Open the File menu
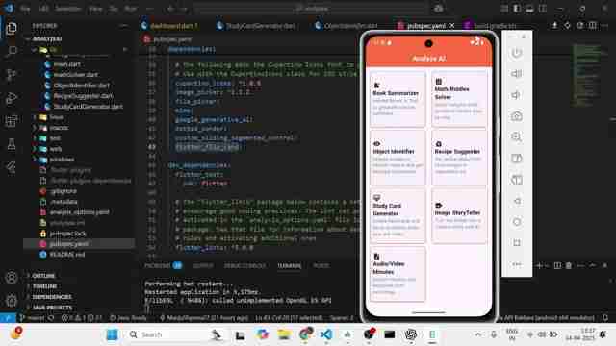This screenshot has width=616, height=346. tap(25, 9)
